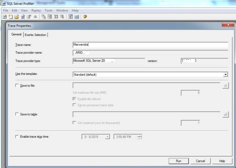Click the Trace provider type field

(x=109, y=61)
